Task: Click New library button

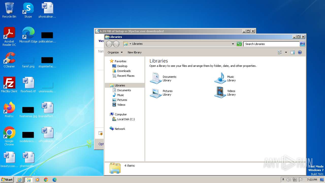Action: click(x=135, y=52)
